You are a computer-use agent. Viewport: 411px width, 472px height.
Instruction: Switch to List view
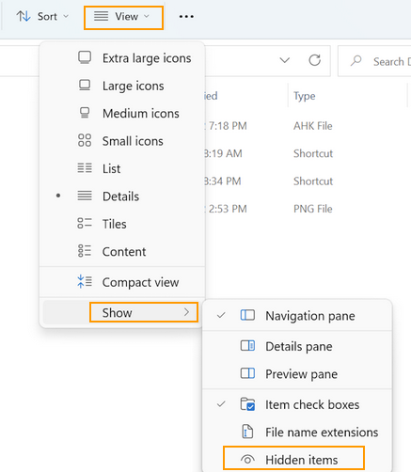click(122, 168)
